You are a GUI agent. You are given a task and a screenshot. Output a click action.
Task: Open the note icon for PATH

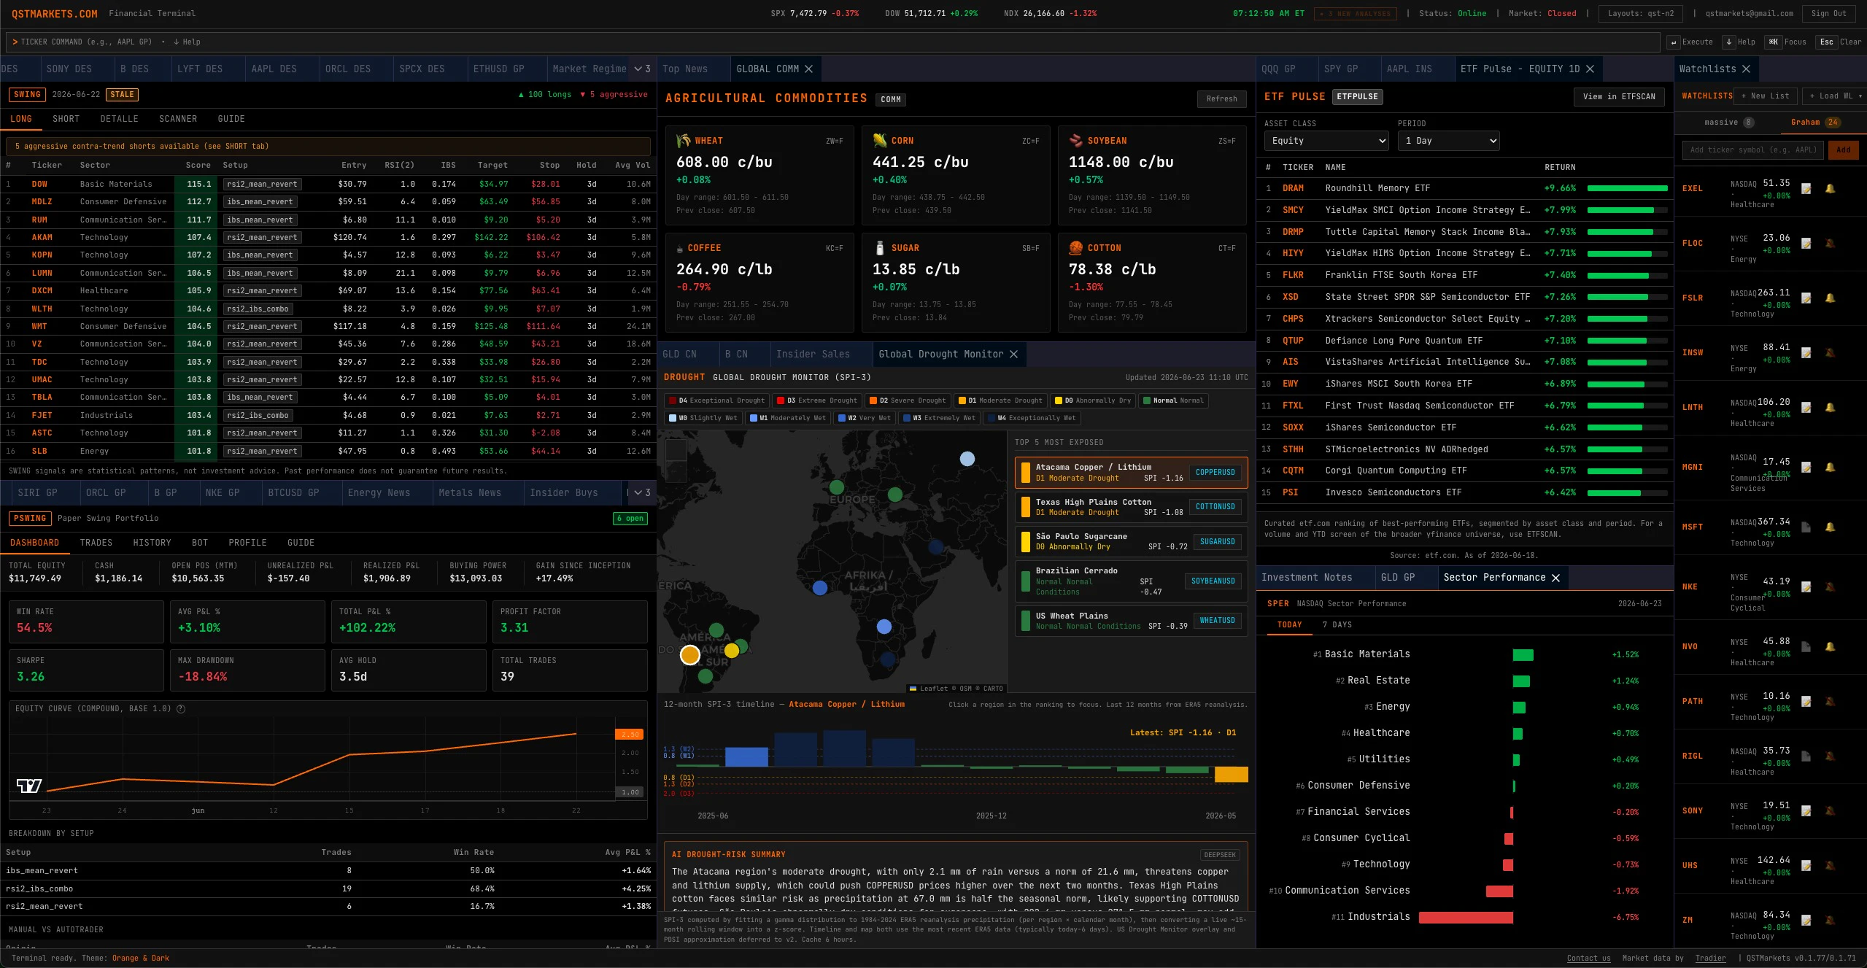coord(1806,702)
